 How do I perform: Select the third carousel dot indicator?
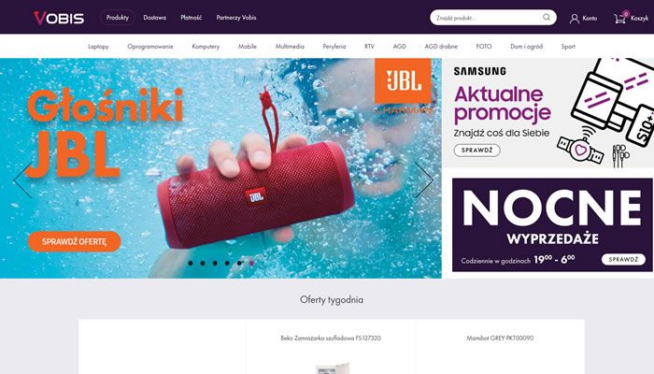[x=215, y=263]
